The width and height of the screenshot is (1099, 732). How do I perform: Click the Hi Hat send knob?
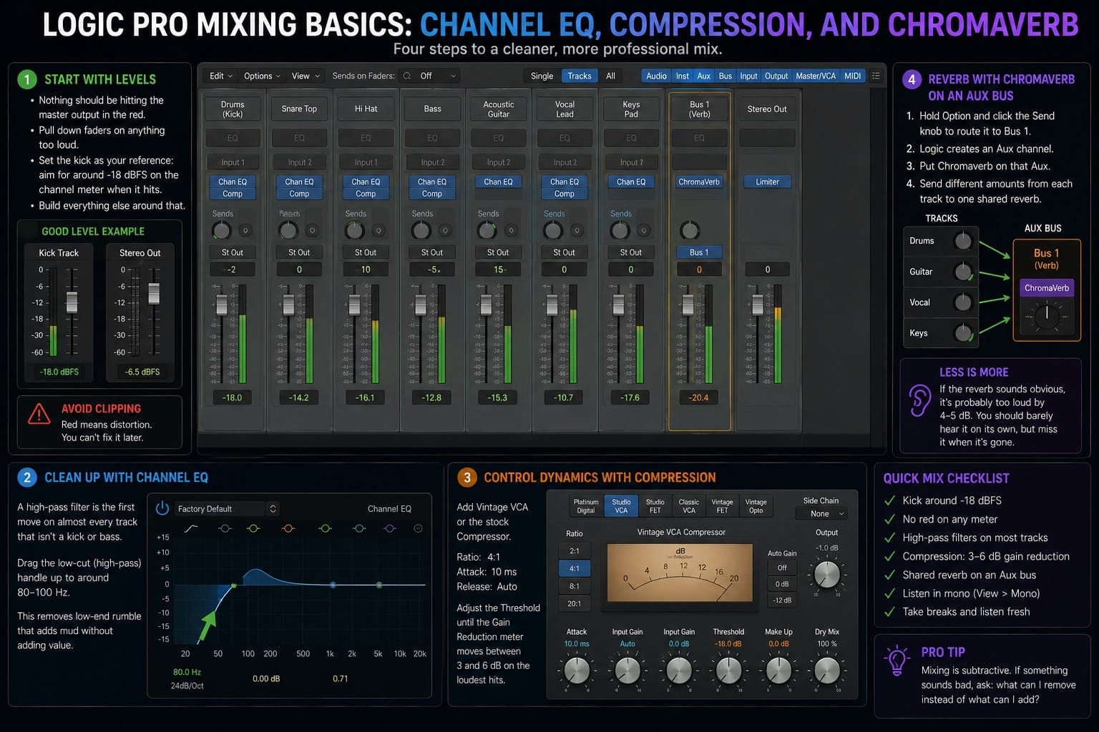[354, 230]
